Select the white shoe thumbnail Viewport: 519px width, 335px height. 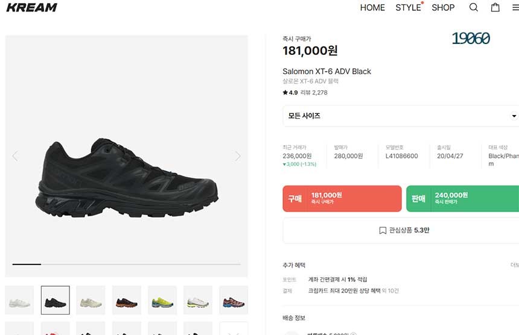point(19,300)
